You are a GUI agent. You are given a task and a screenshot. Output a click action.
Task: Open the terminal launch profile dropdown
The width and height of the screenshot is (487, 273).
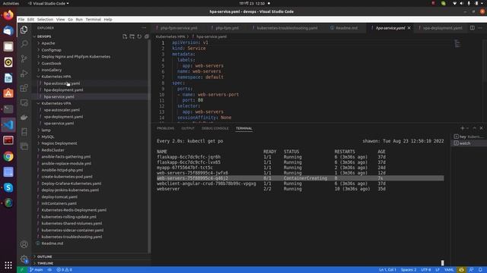coord(468,128)
